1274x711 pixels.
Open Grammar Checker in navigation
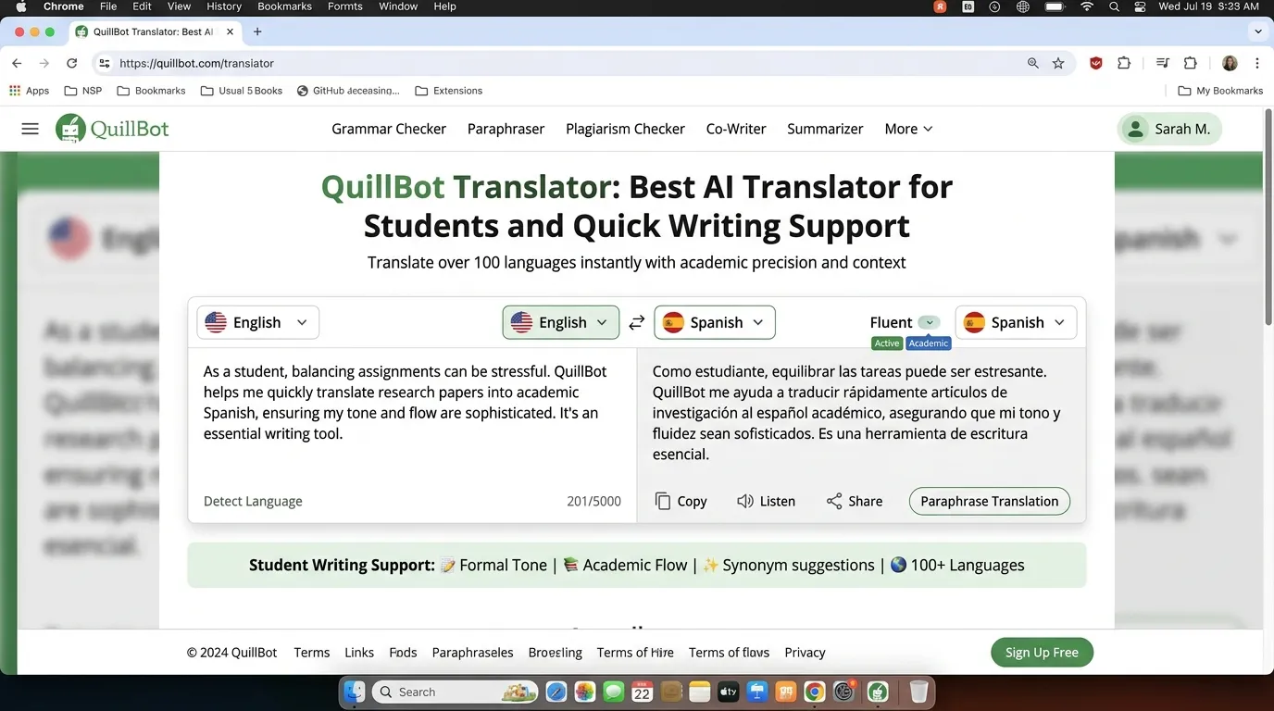coord(389,129)
